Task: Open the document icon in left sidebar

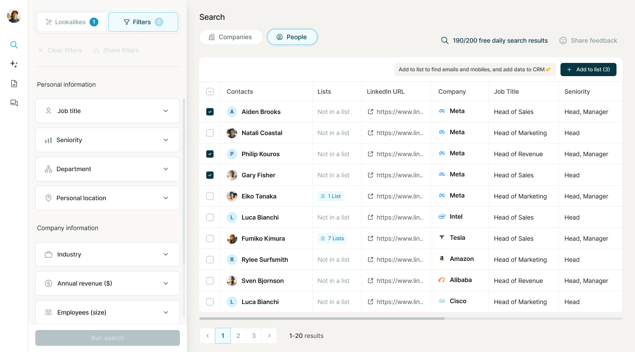Action: (14, 84)
